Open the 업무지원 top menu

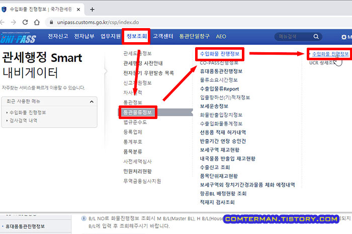tap(111, 36)
